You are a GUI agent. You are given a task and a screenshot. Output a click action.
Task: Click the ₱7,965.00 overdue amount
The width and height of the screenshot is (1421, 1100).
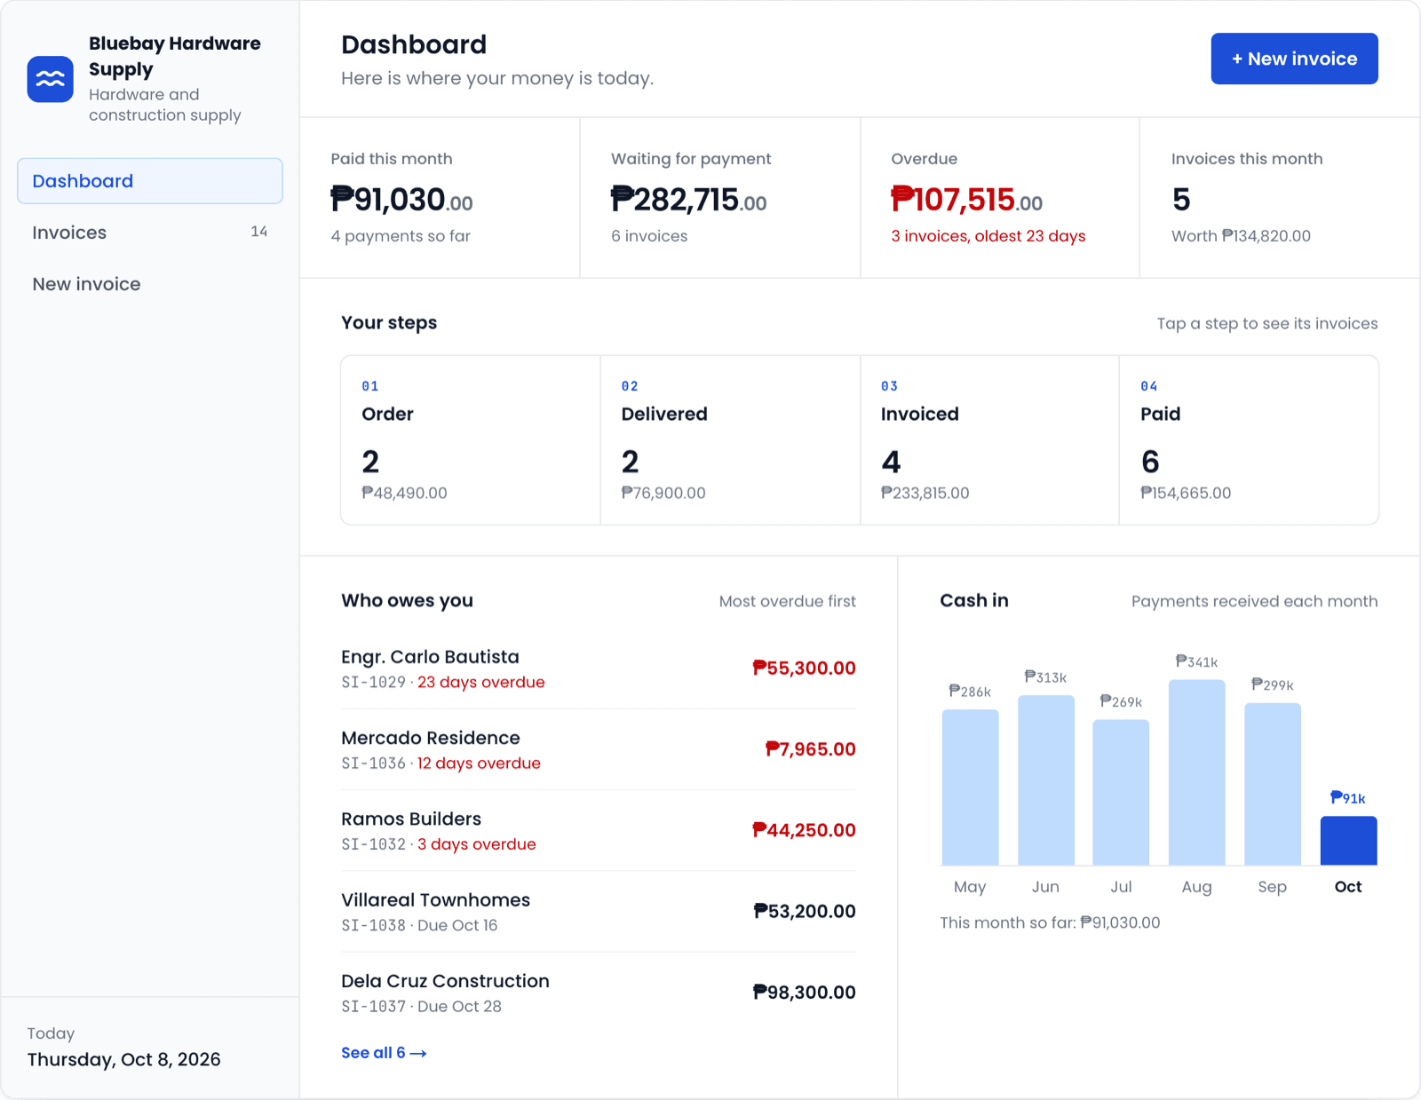810,749
